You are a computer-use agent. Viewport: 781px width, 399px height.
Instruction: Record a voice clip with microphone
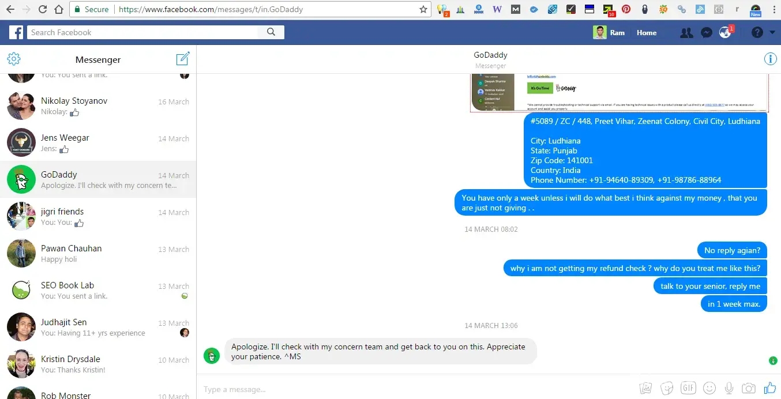(x=729, y=389)
